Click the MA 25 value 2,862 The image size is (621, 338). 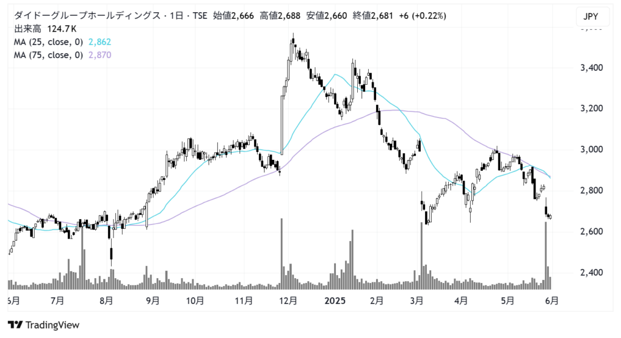100,42
